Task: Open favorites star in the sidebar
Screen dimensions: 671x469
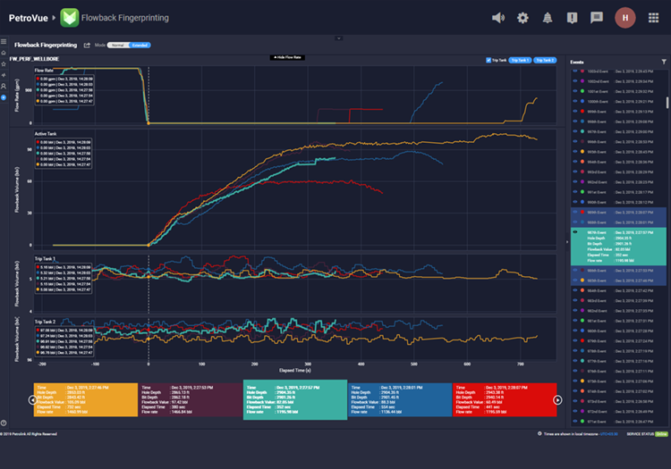Action: (x=4, y=64)
